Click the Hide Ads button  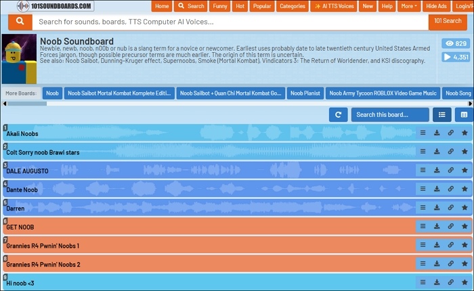point(436,6)
